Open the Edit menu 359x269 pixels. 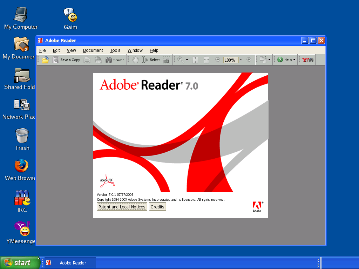tap(56, 50)
